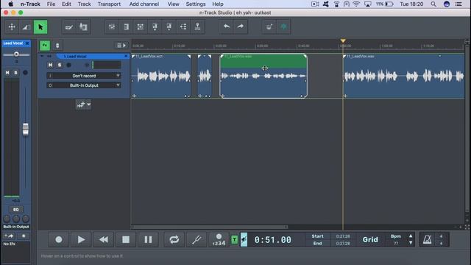The width and height of the screenshot is (471, 265).
Task: Click the Built-in Output label in mixer
Action: (x=16, y=227)
